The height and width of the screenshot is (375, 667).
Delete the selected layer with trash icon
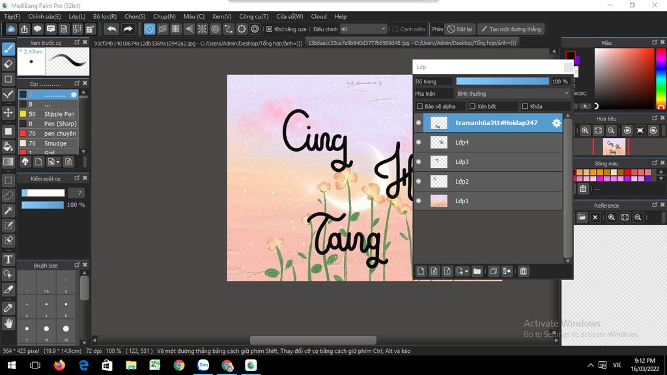tap(523, 271)
